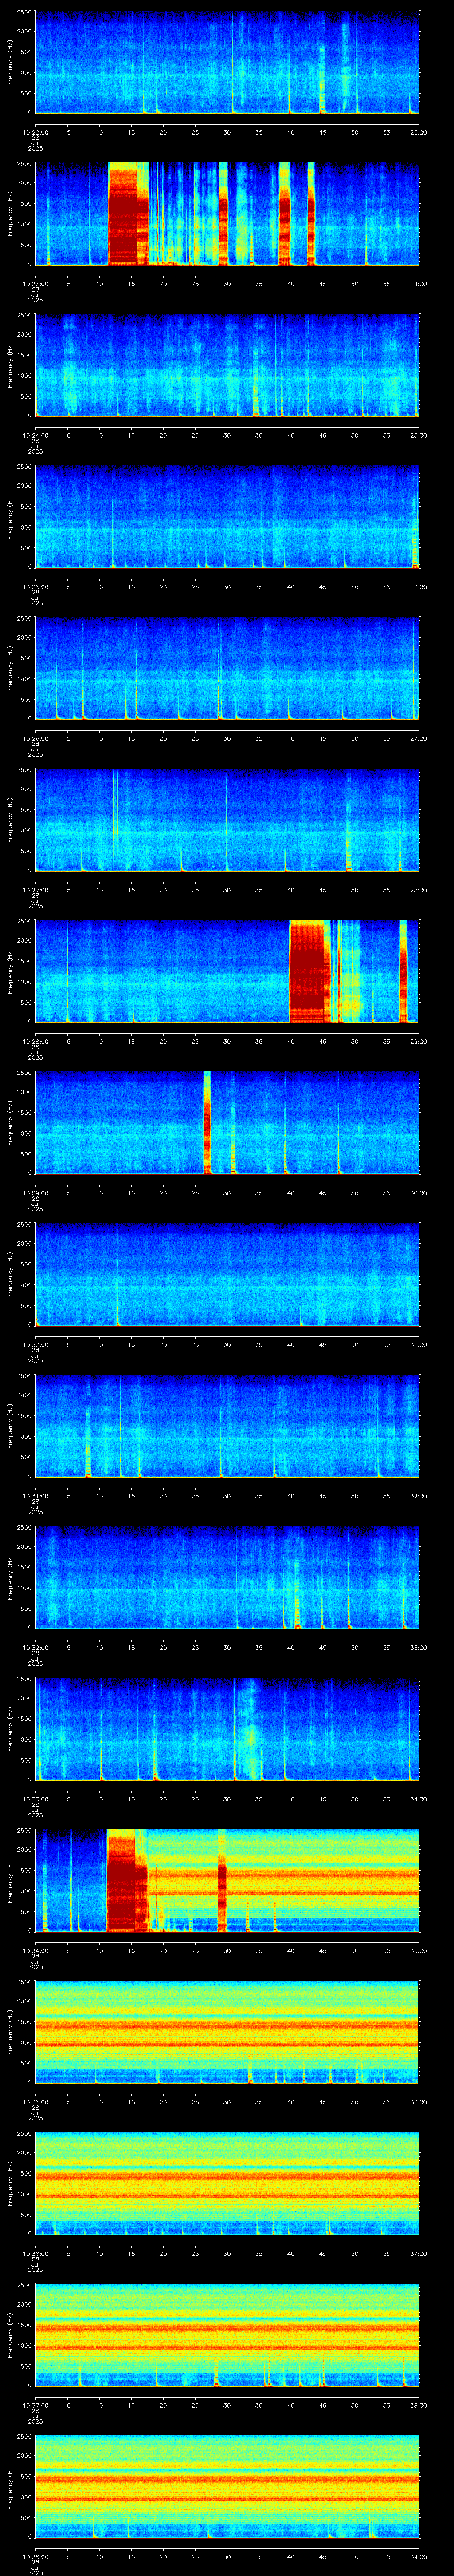Screen dimensions: 454x2576
Task: Select the "10:35:00" start time label
Action: (35, 2102)
